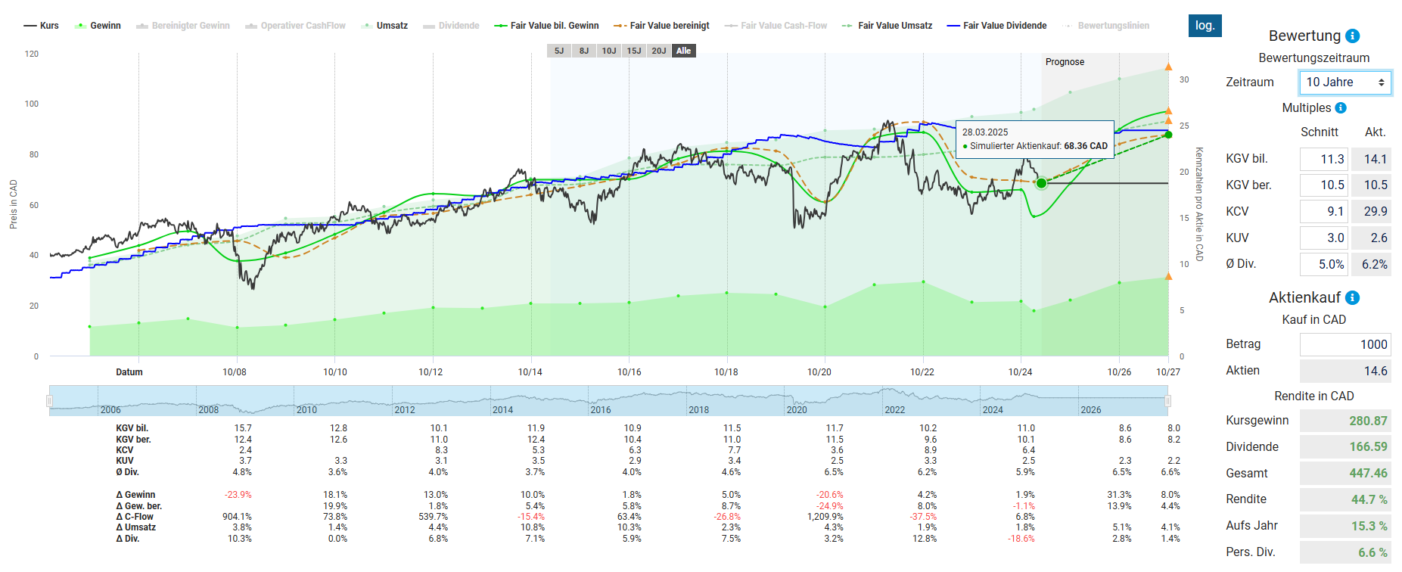Image resolution: width=1402 pixels, height=572 pixels.
Task: Click the green simulated purchase marker on chart
Action: (x=1042, y=183)
